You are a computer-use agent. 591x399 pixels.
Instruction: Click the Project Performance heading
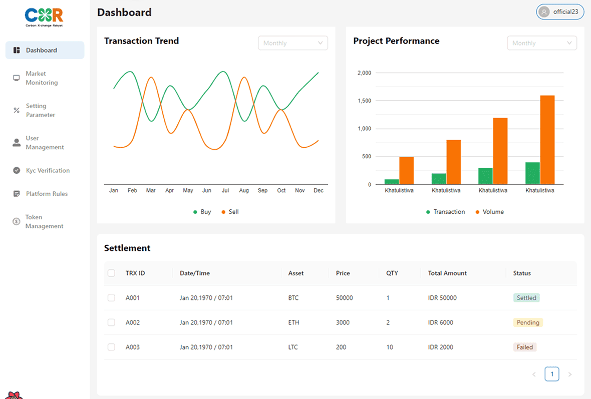pos(396,41)
